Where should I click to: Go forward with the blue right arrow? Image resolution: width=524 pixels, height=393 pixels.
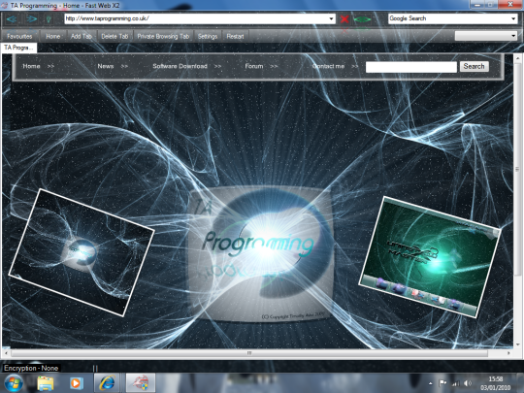(x=32, y=19)
